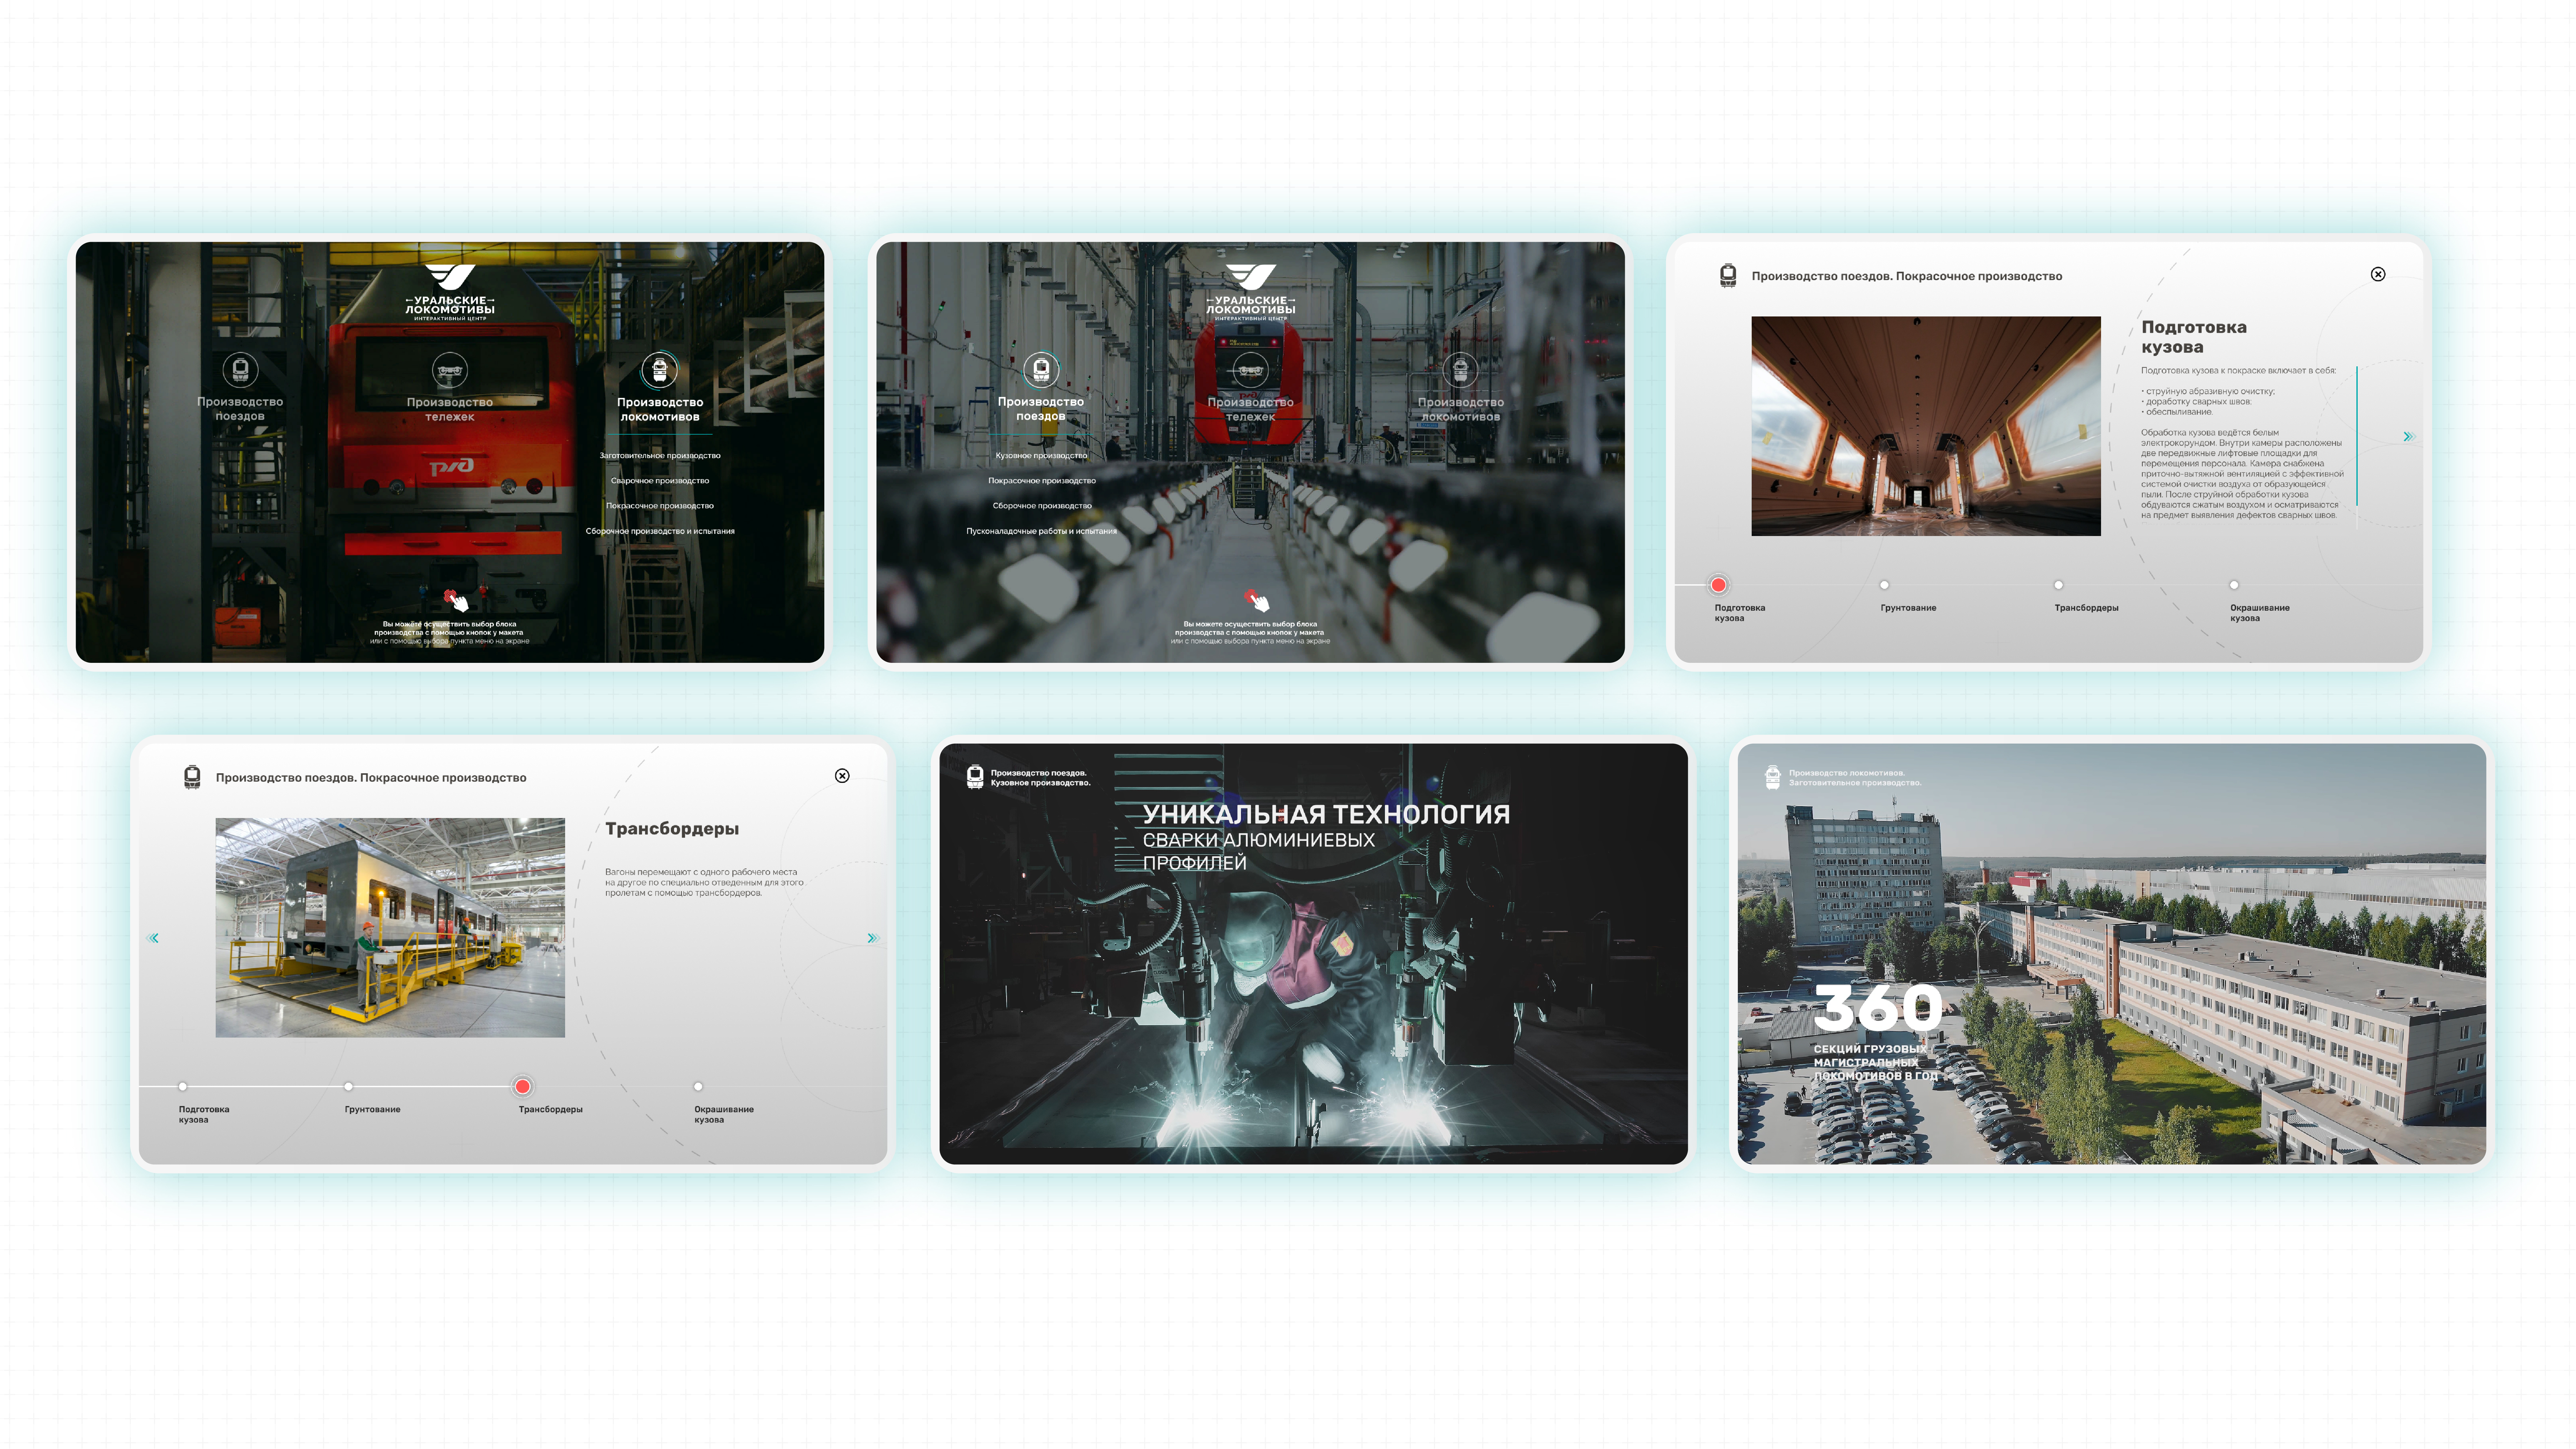
Task: Close the Подготовка кузова panel with X icon
Action: 2378,274
